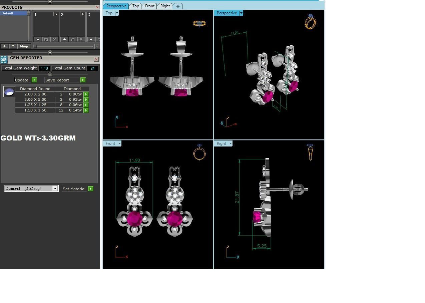425x303 pixels.
Task: Switch to the Top tab
Action: tap(135, 6)
